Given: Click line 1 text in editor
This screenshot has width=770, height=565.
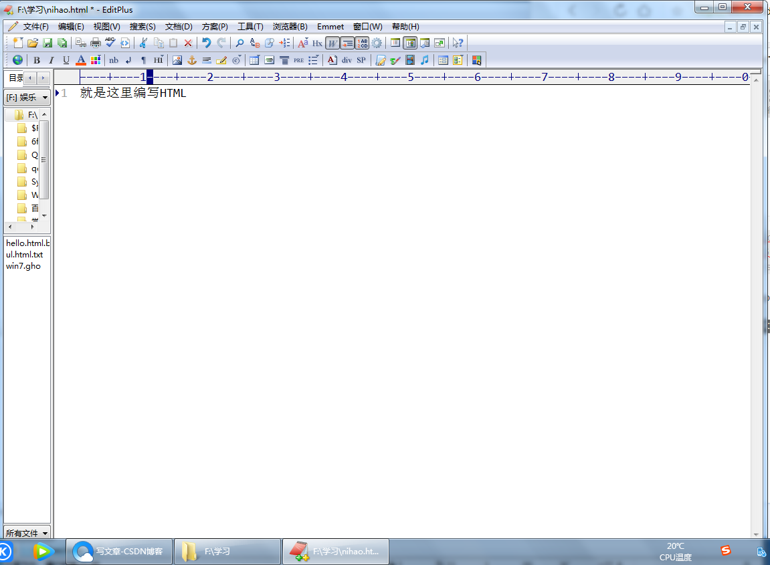Looking at the screenshot, I should click(x=133, y=93).
